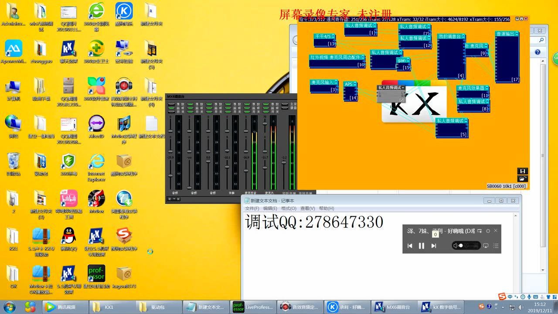Switch to LiveProfessor taskbar button
Screen dimensions: 558x314
(253, 307)
